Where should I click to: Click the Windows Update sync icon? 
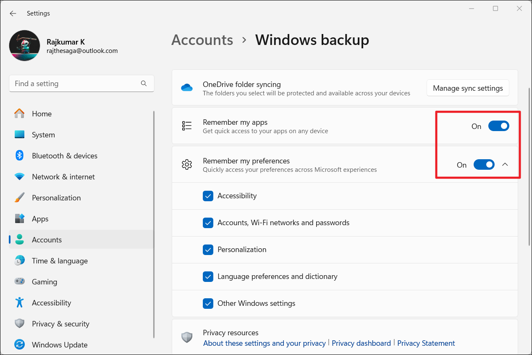(x=19, y=345)
